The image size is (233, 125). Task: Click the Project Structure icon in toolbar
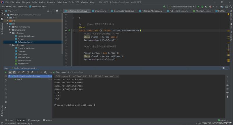tap(222, 6)
